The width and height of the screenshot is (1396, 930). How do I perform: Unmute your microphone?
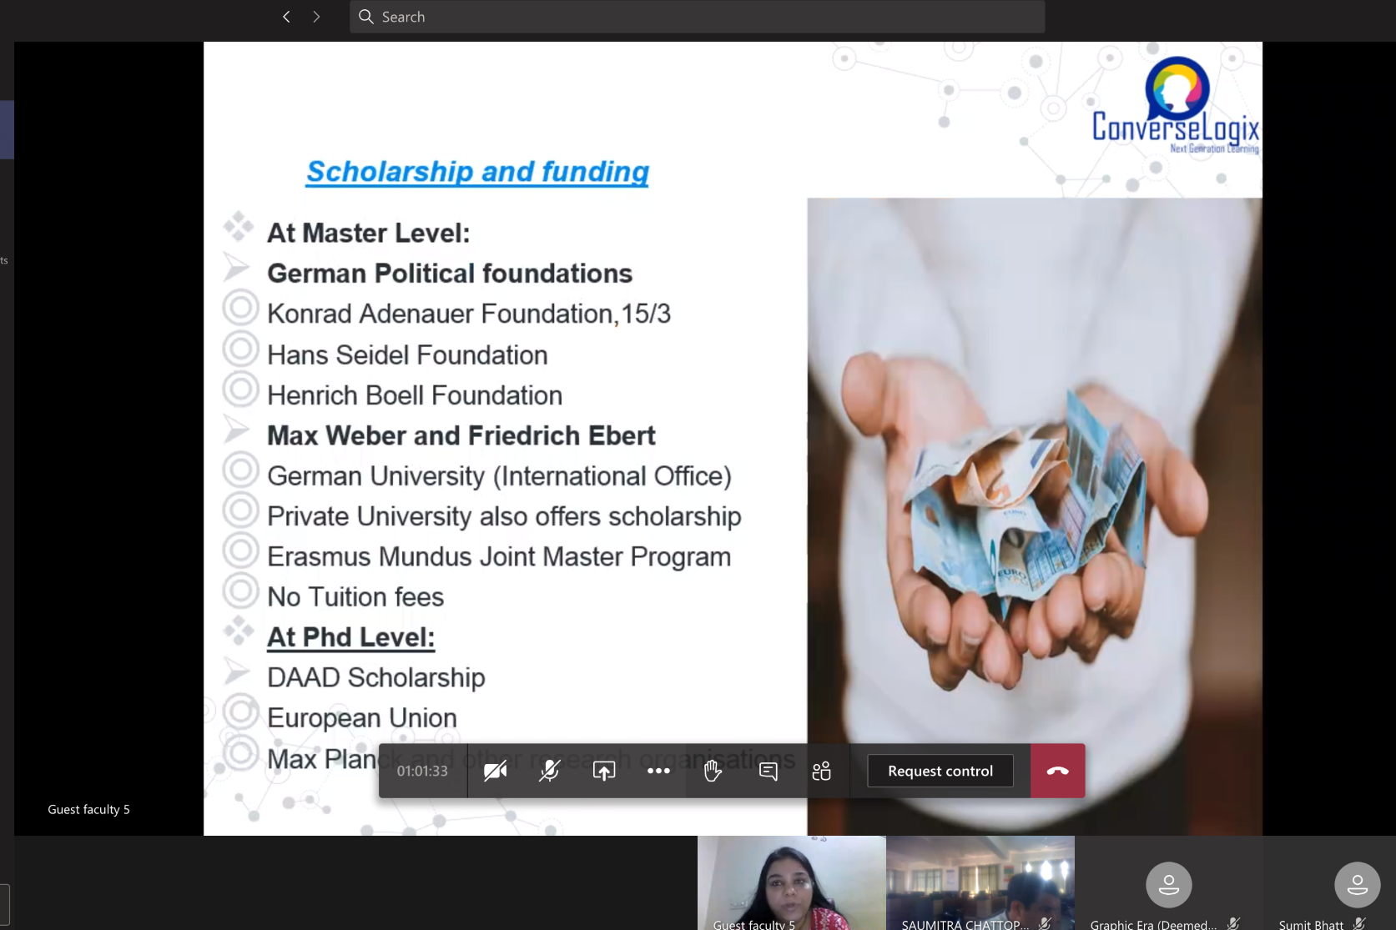(x=548, y=771)
